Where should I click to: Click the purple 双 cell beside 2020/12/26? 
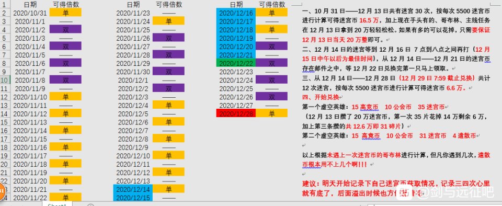coord(271,97)
